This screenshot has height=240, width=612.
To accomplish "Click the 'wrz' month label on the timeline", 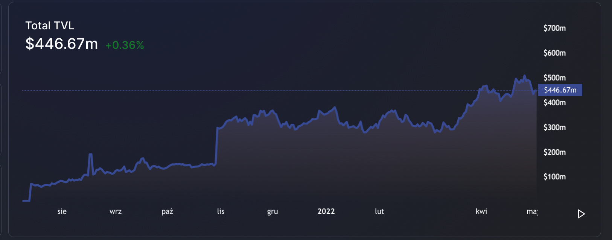I will click(x=116, y=211).
